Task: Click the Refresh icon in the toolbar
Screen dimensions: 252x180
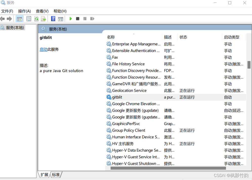Action: coord(36,18)
